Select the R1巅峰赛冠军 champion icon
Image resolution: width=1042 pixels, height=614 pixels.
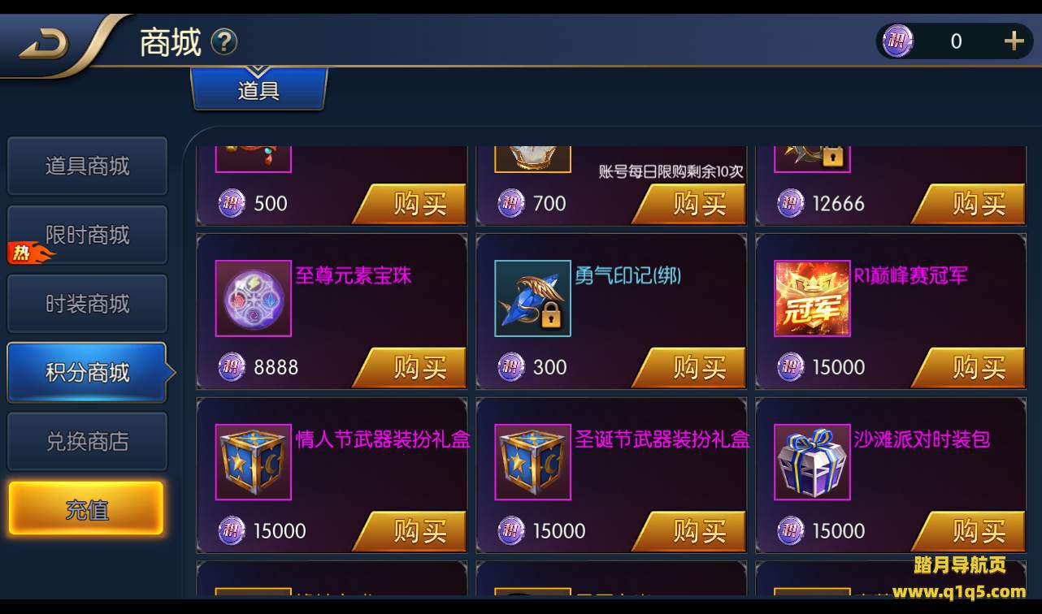812,298
